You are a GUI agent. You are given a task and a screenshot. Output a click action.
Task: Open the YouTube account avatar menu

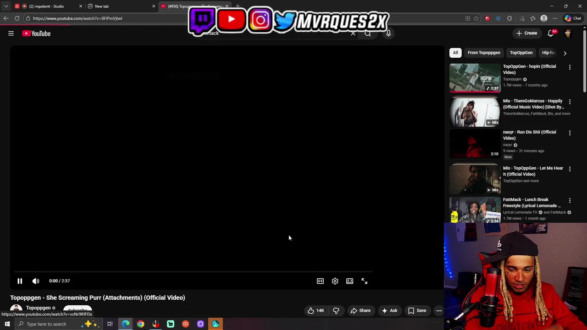[x=568, y=33]
